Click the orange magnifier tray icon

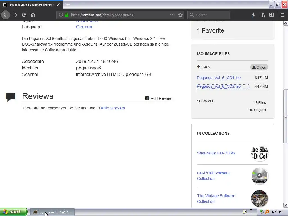point(267,212)
